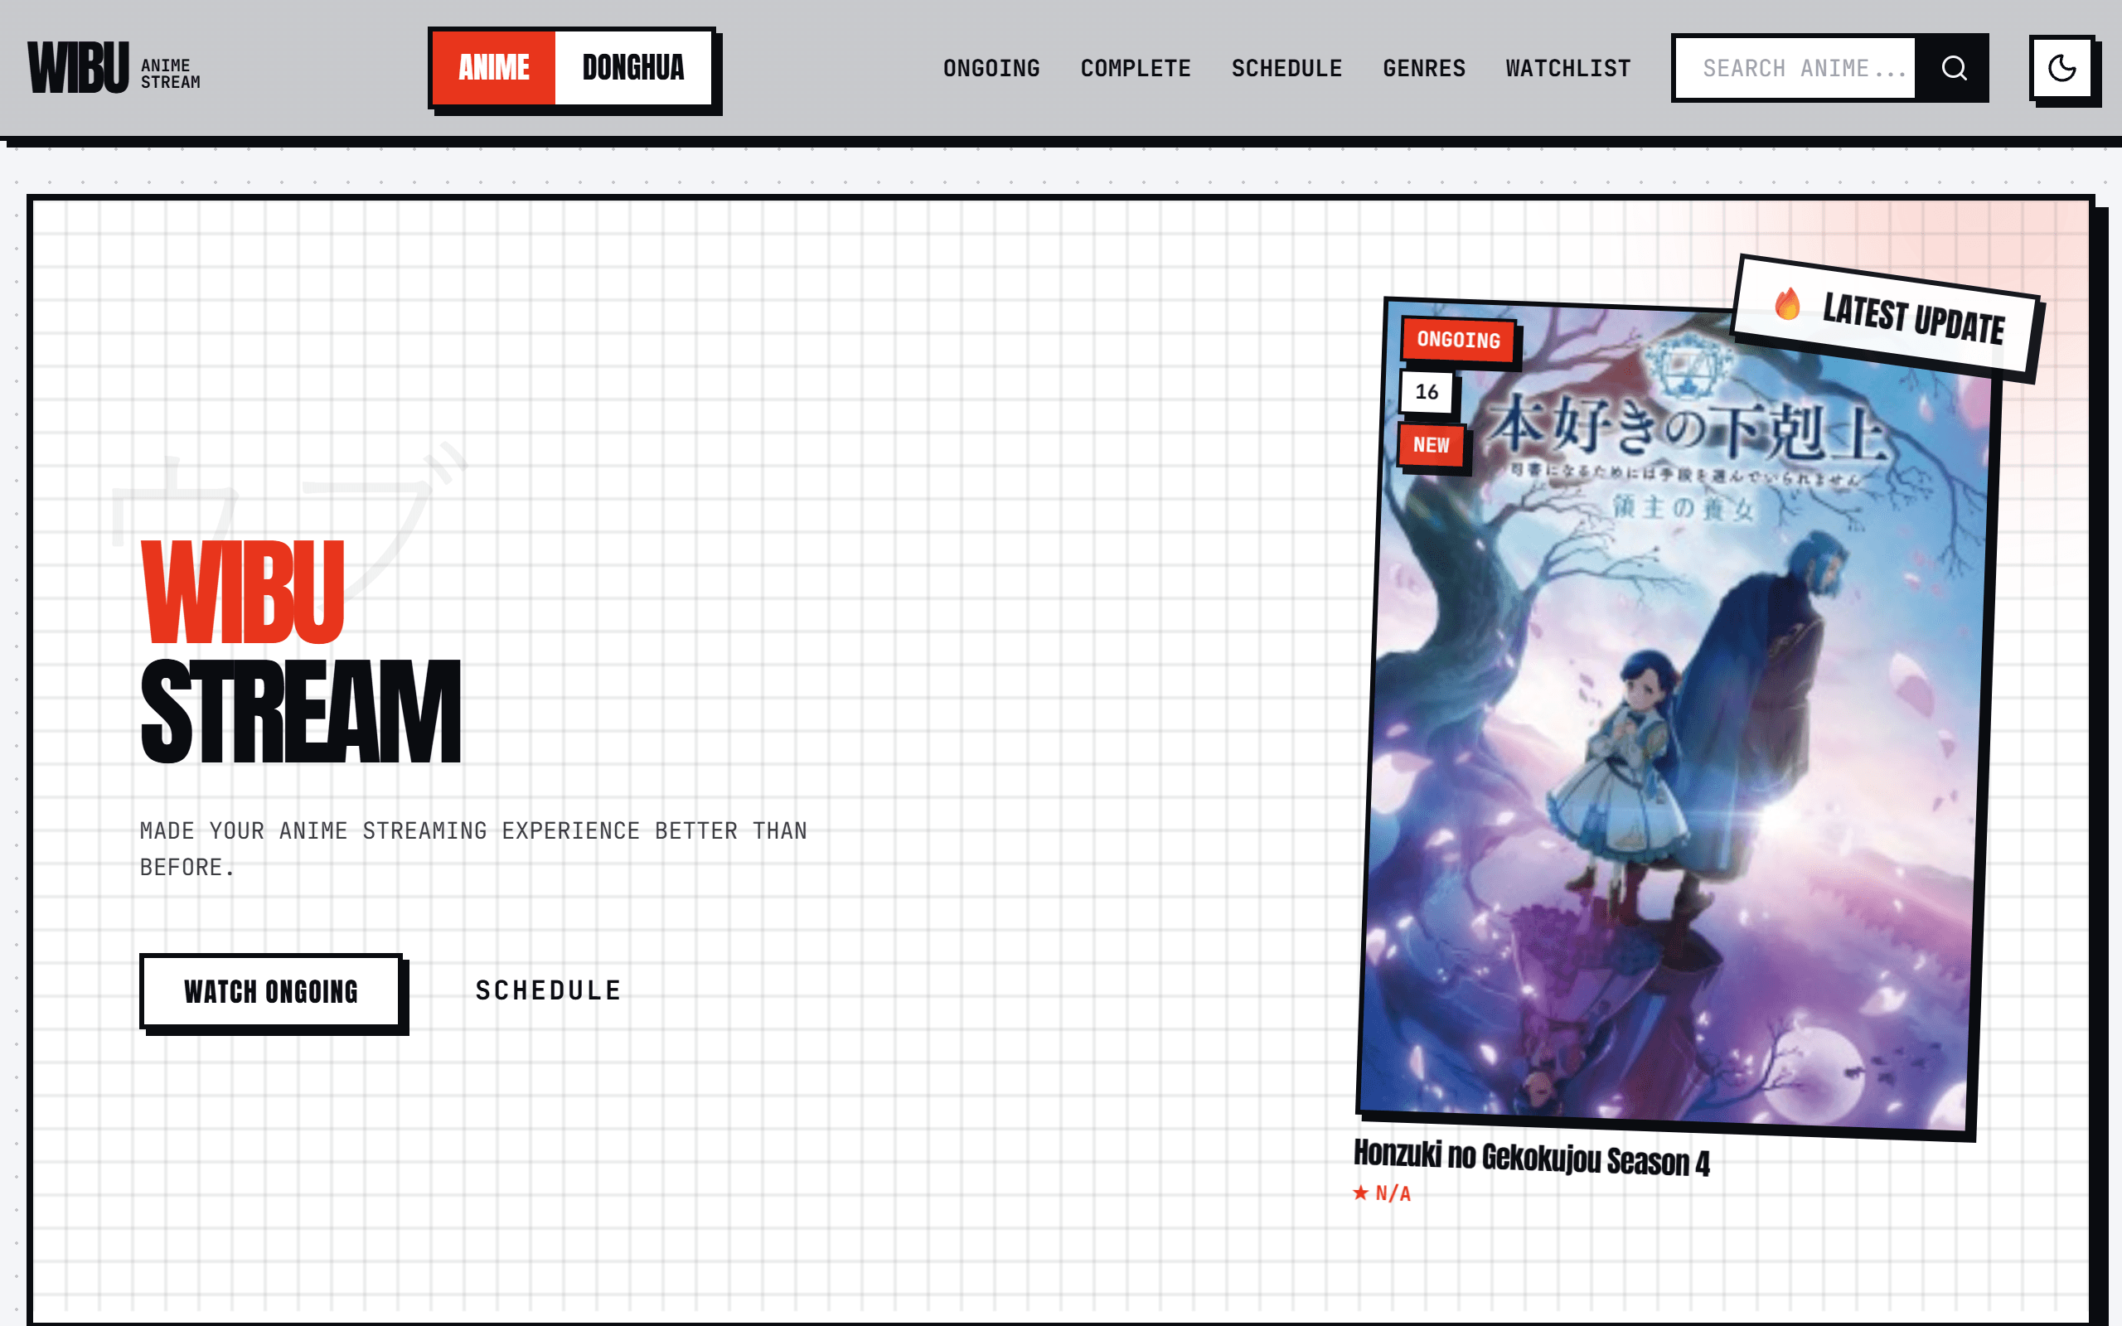
Task: Click the NEW badge on poster
Action: coord(1431,446)
